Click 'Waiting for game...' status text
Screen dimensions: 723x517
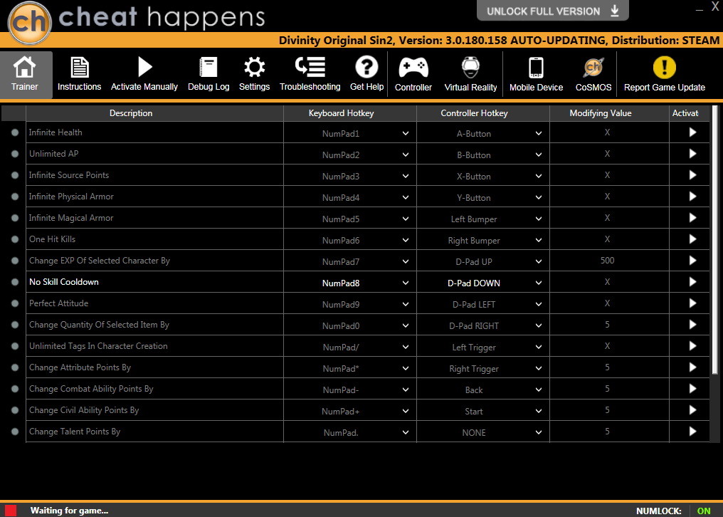coord(69,511)
